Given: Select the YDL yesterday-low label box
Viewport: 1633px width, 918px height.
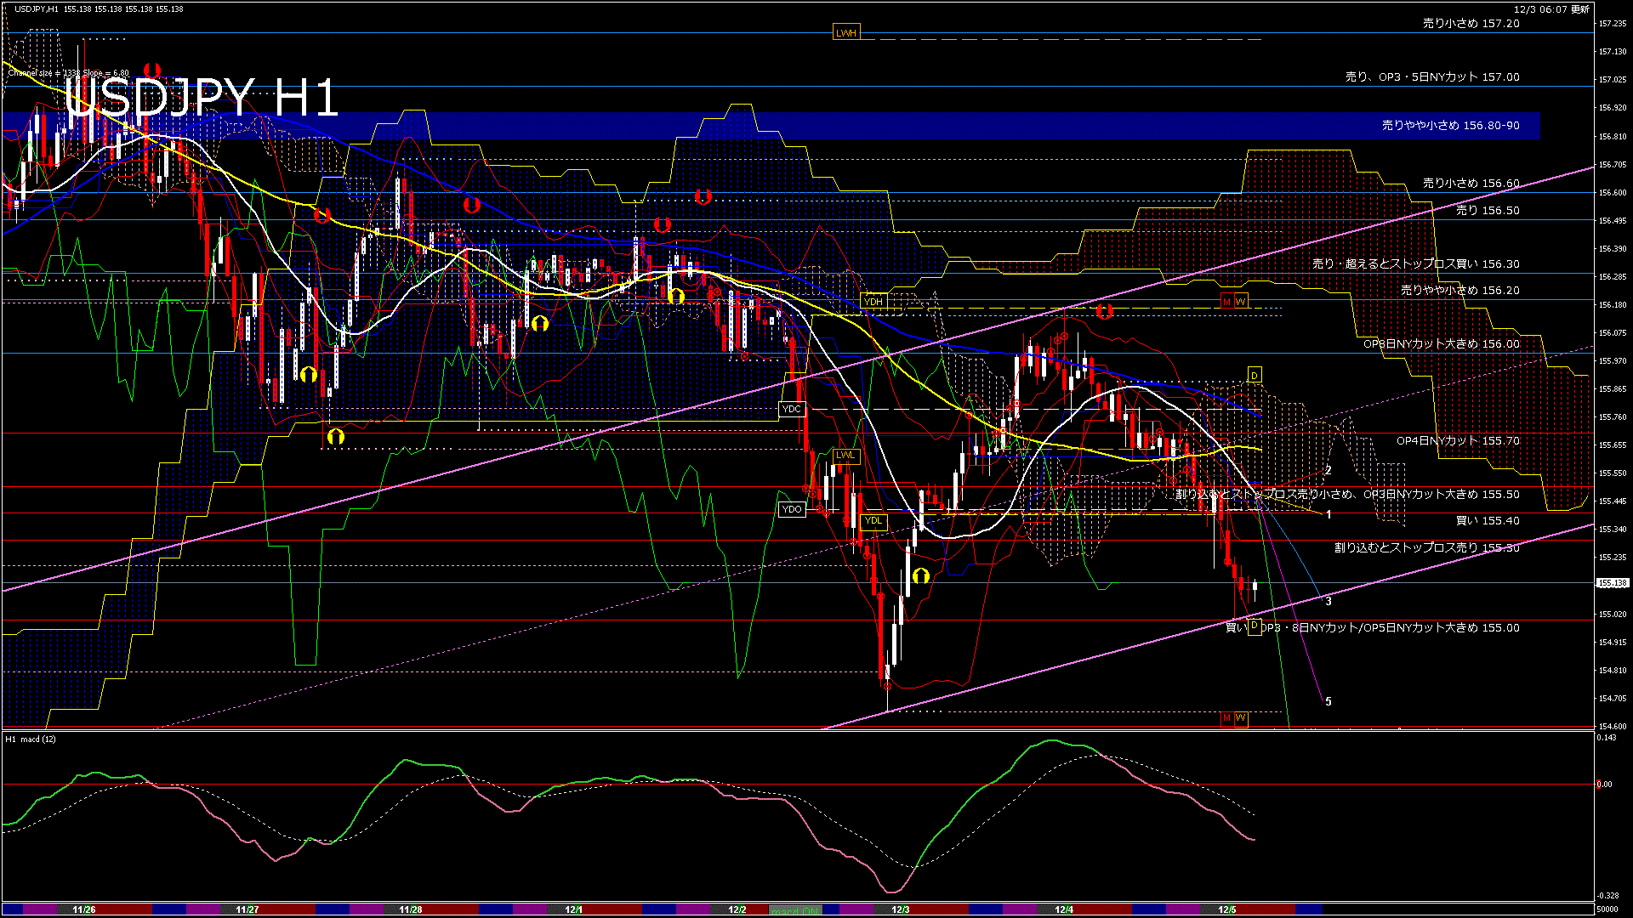Looking at the screenshot, I should click(873, 520).
